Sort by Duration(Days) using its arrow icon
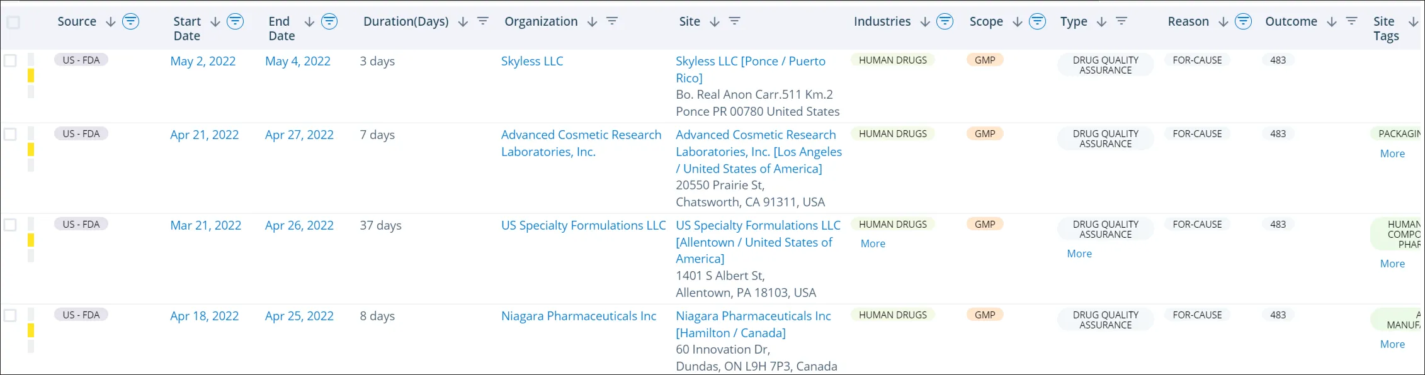Screen dimensions: 1425x375 point(462,21)
